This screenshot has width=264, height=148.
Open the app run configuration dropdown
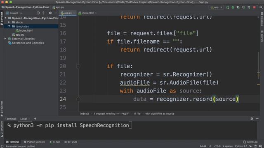216,7
